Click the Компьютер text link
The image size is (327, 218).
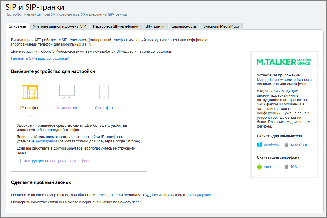[67, 108]
